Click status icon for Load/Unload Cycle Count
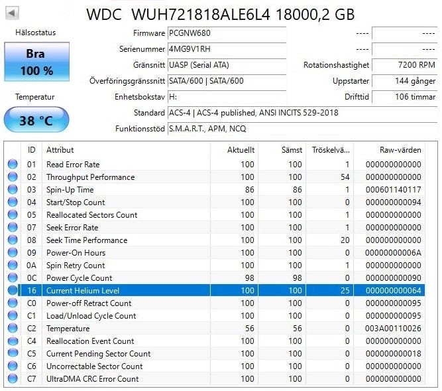 (x=13, y=315)
